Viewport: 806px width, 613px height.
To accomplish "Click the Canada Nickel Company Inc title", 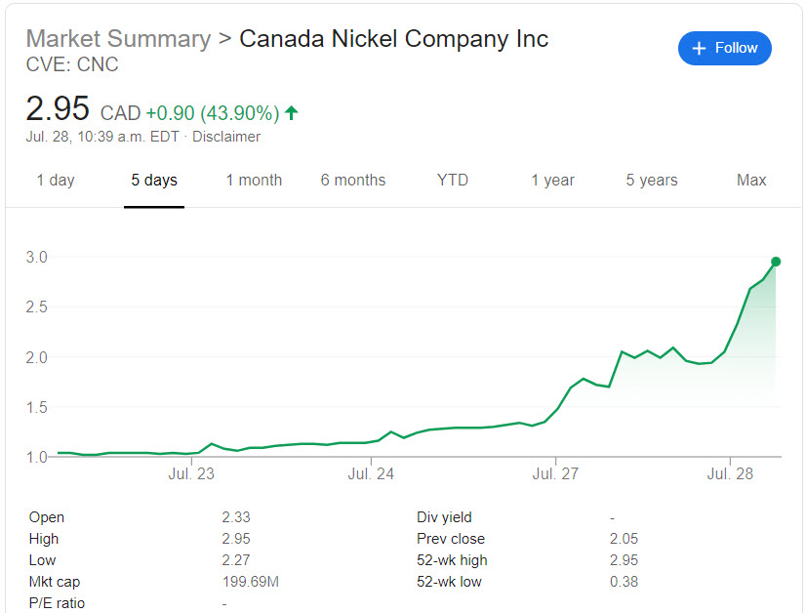I will pyautogui.click(x=394, y=39).
